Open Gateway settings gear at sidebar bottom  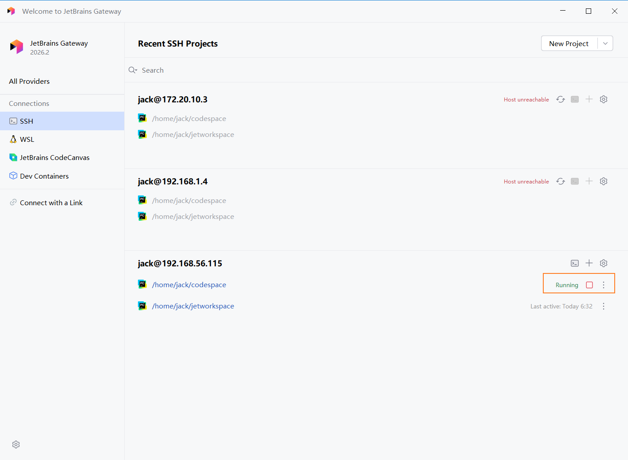[16, 444]
